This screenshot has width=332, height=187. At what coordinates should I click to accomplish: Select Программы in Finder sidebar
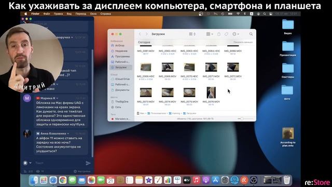pyautogui.click(x=121, y=57)
